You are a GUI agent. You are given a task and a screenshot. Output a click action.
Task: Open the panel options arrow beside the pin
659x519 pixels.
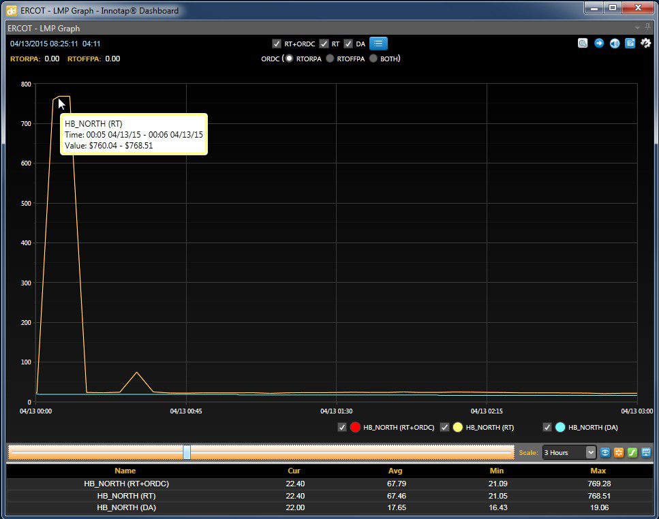click(x=638, y=28)
